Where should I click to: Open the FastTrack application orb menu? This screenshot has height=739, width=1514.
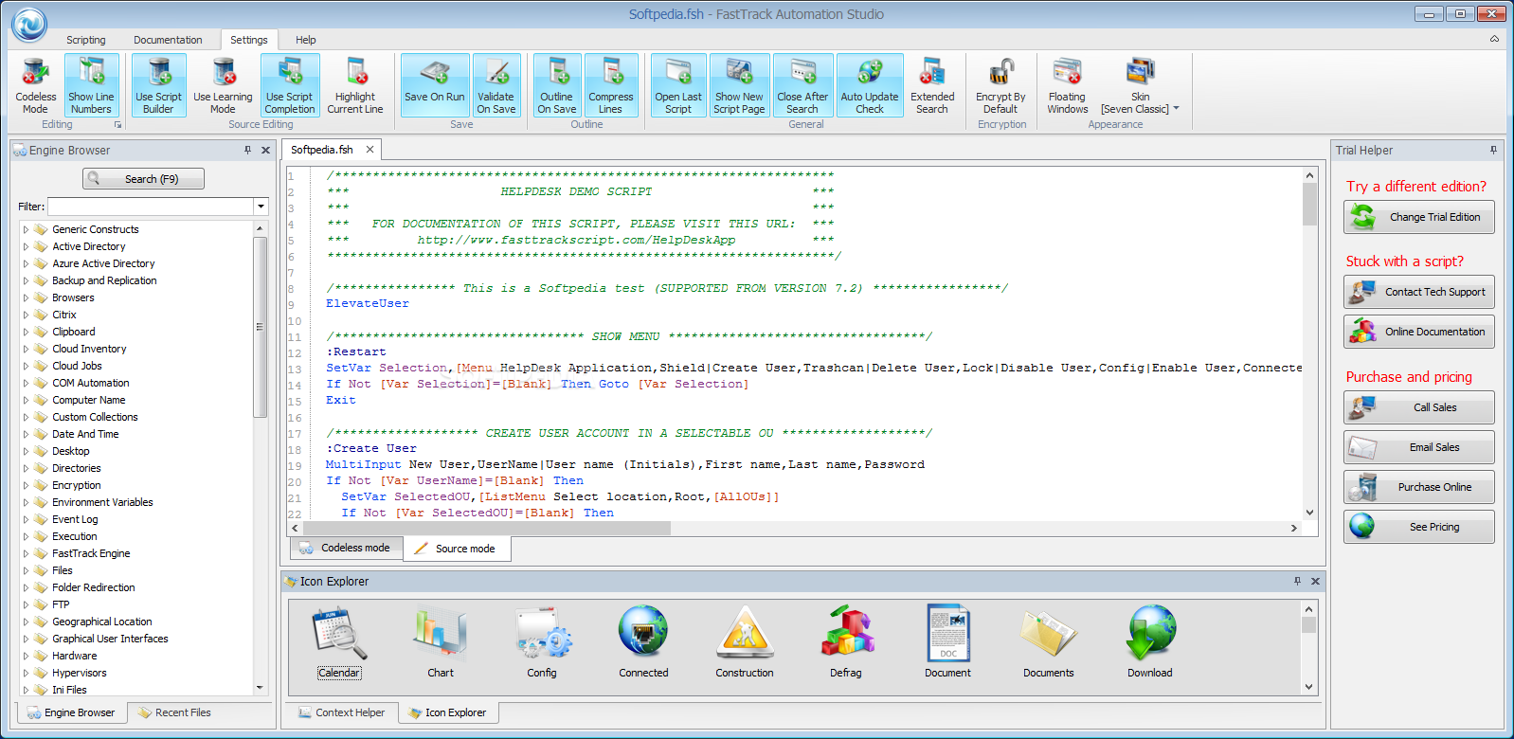(x=29, y=25)
